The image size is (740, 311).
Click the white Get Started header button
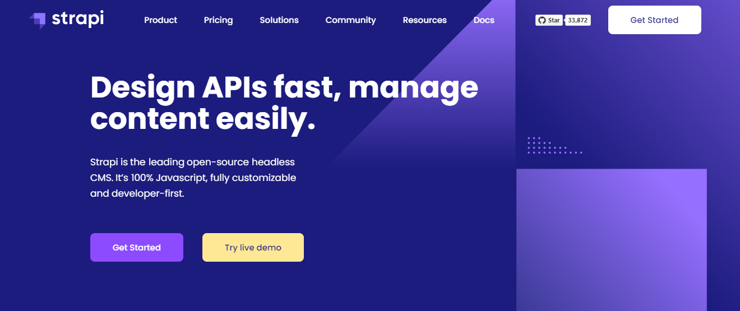coord(654,20)
